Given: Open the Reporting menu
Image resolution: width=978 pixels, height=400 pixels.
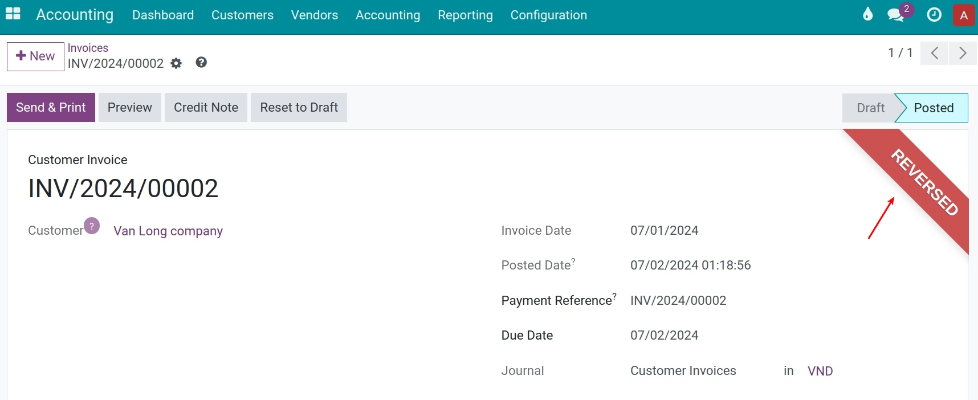Looking at the screenshot, I should point(465,15).
